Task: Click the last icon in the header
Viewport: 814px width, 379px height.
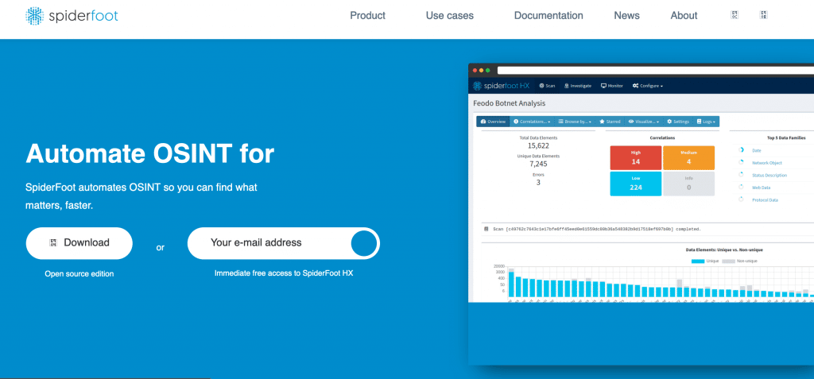Action: [763, 15]
